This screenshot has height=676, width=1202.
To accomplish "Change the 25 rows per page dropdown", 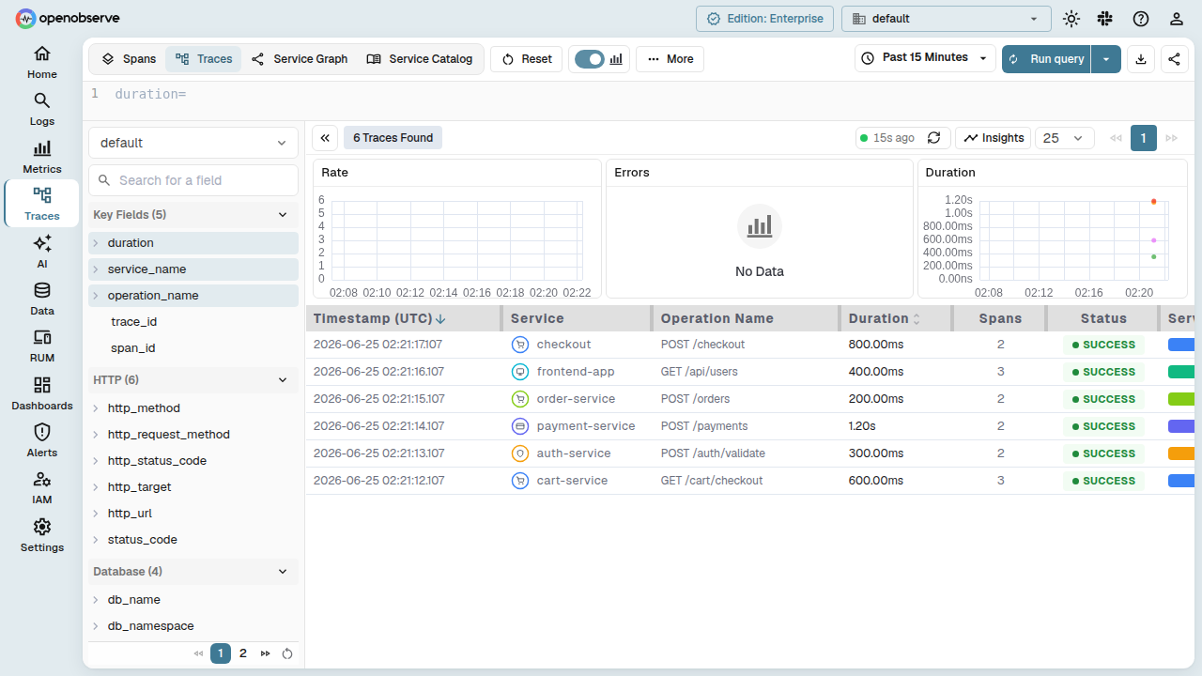I will click(x=1065, y=138).
